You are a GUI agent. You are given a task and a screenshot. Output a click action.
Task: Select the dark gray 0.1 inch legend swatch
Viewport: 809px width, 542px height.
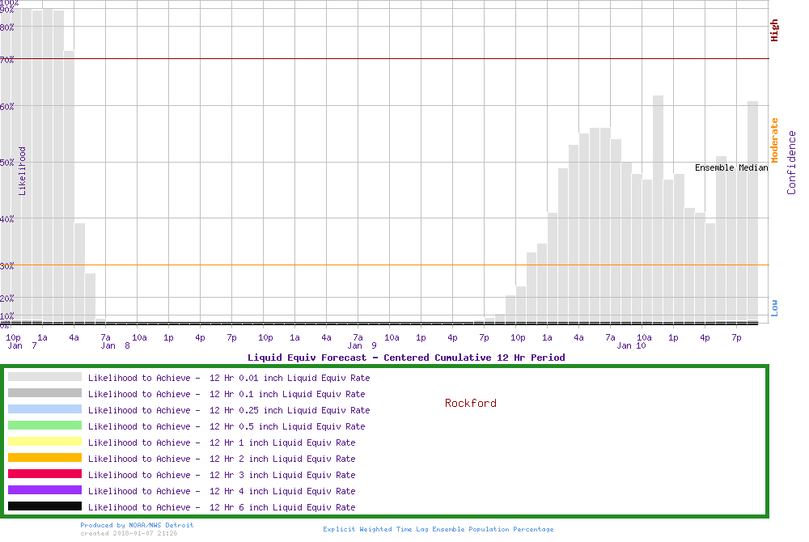click(x=44, y=393)
